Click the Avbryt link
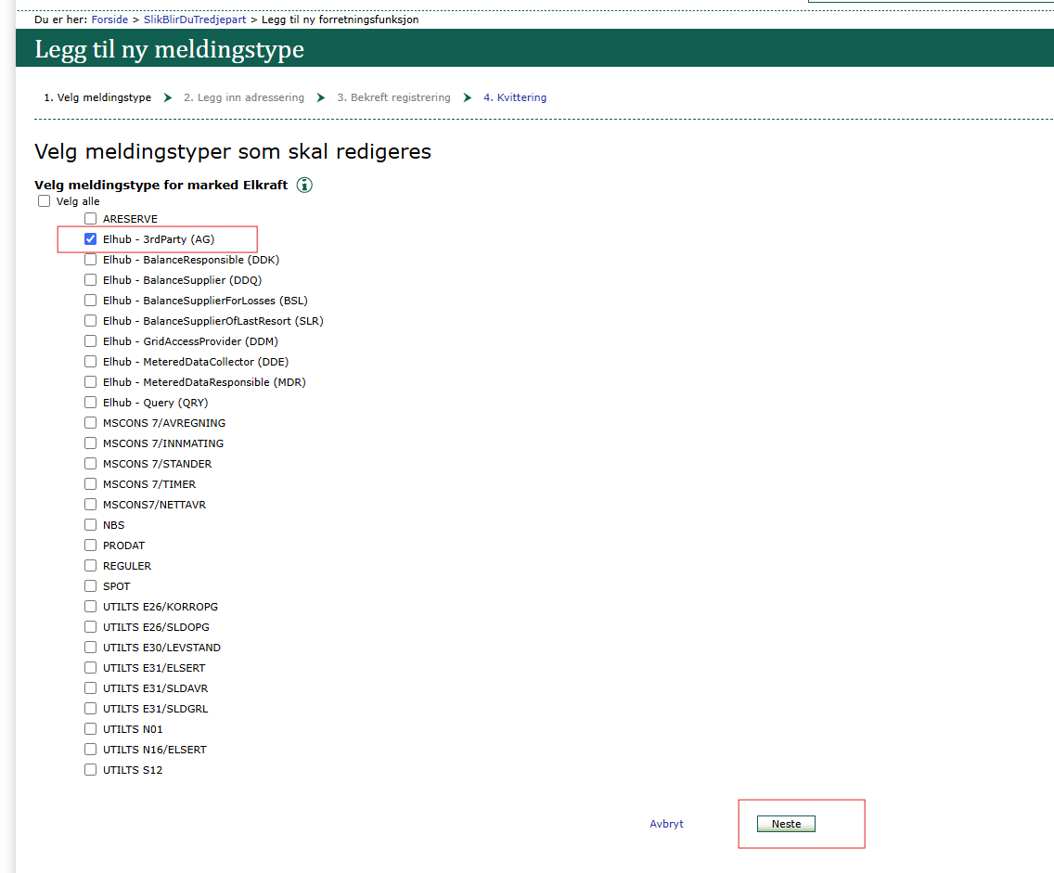This screenshot has width=1054, height=873. (666, 824)
